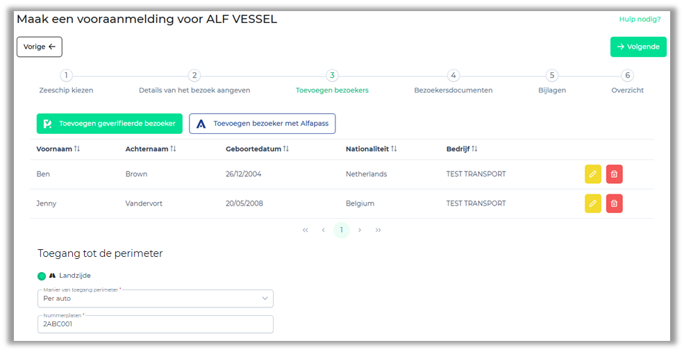Open the Hulp nodig? link
This screenshot has height=352, width=684.
(x=640, y=19)
